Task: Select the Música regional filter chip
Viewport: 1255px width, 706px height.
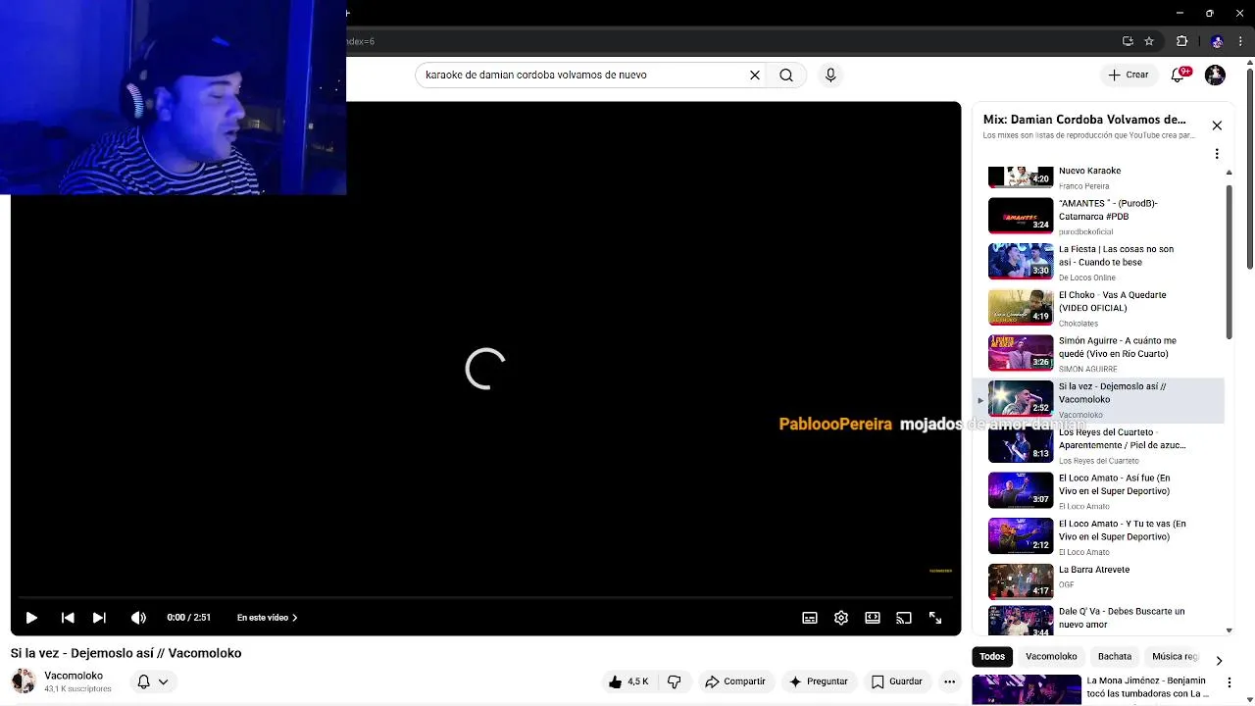Action: tap(1175, 657)
